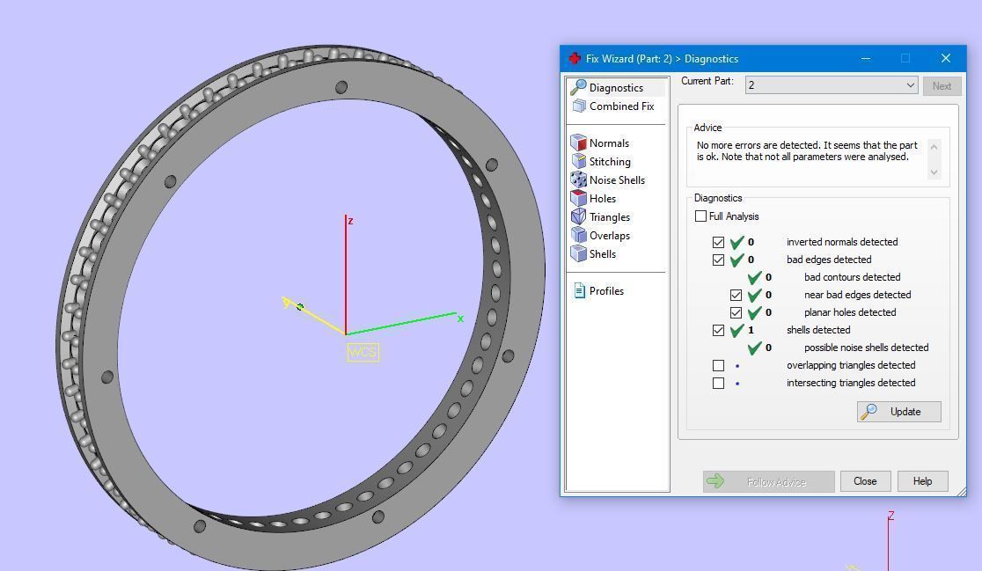Click the Update diagnostics button
The height and width of the screenshot is (571, 982).
pos(898,412)
